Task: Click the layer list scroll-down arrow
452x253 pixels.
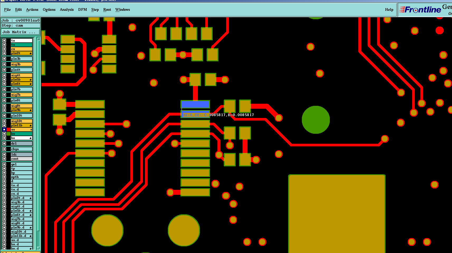Action: point(38,248)
